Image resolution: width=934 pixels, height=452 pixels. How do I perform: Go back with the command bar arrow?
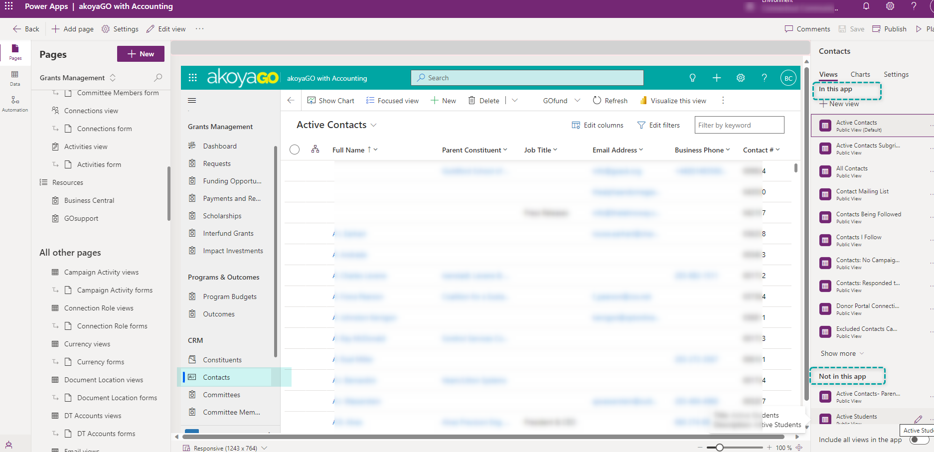coord(291,101)
